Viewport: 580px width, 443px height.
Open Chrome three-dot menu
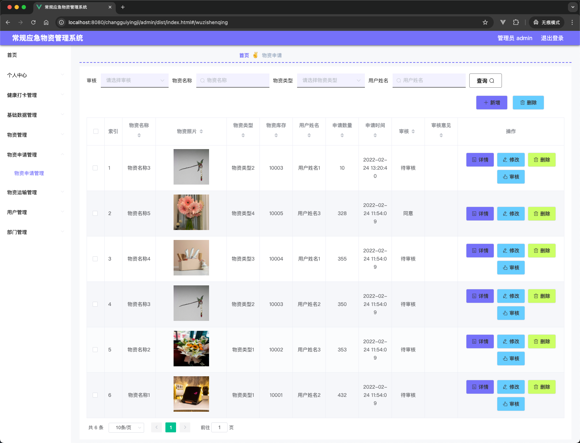click(x=572, y=22)
